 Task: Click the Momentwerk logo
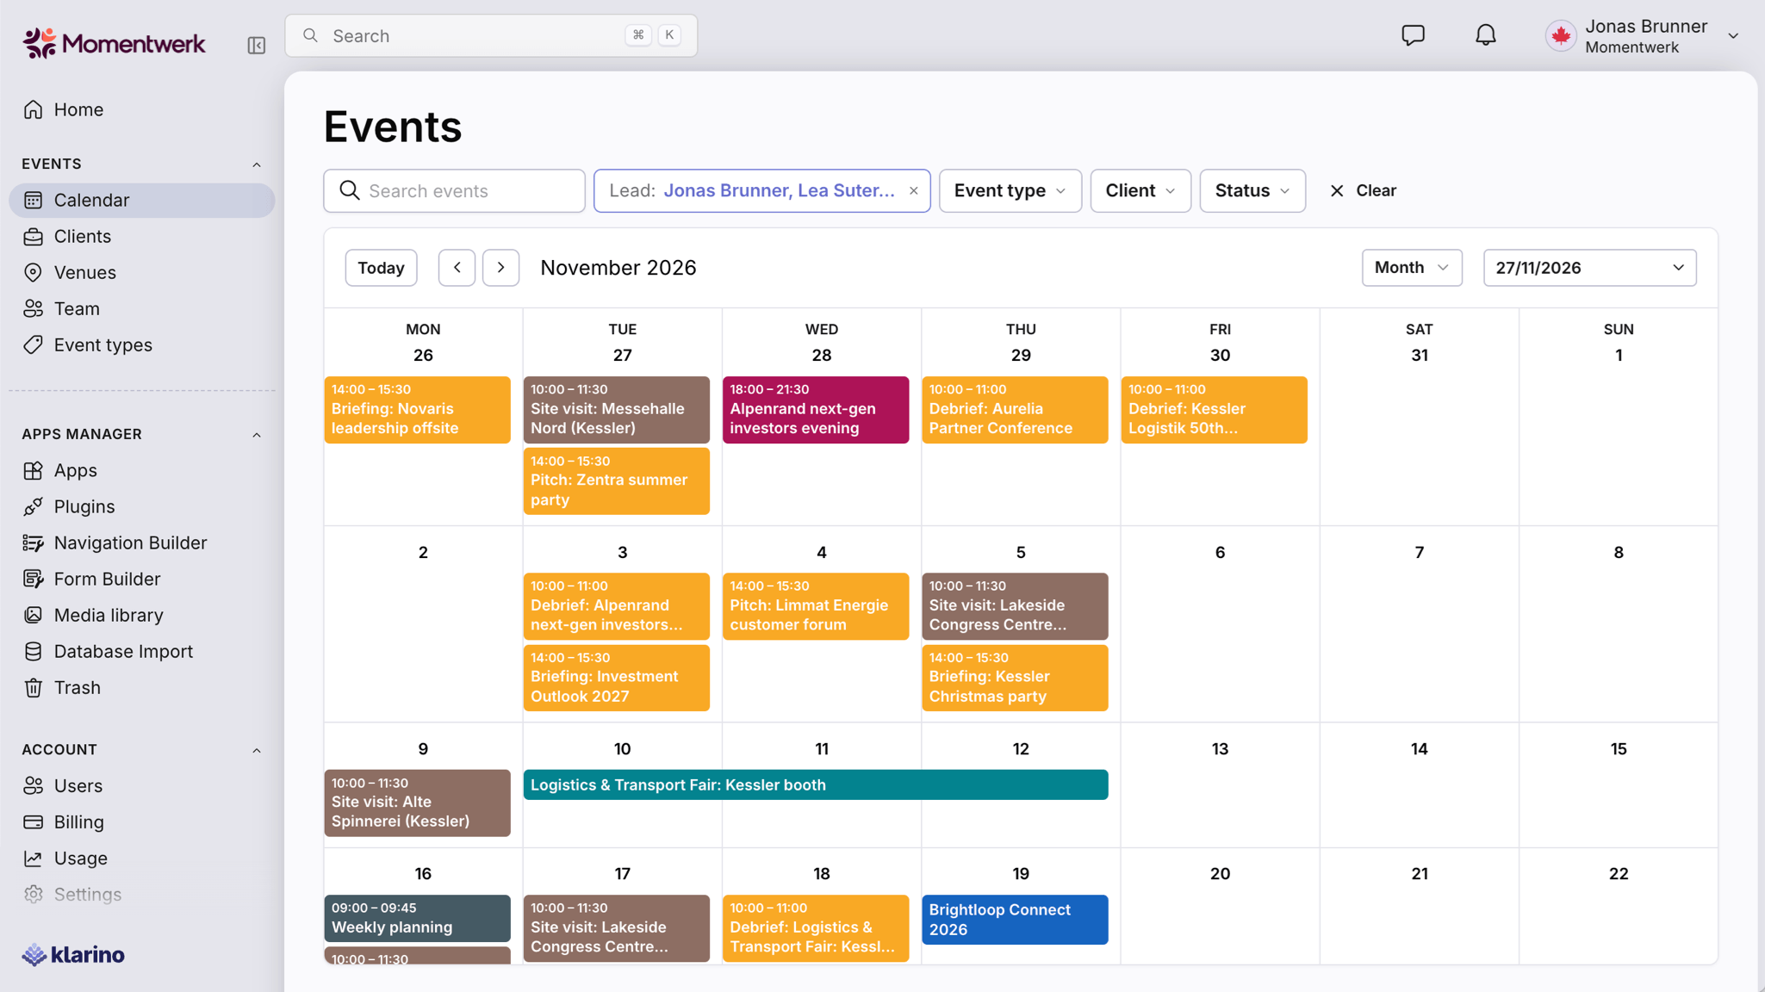(x=115, y=43)
